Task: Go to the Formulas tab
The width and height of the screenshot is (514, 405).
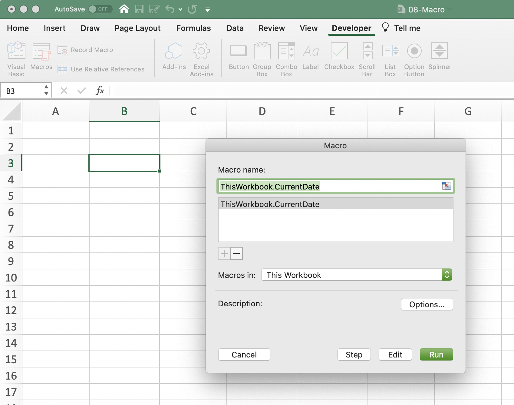Action: [193, 28]
